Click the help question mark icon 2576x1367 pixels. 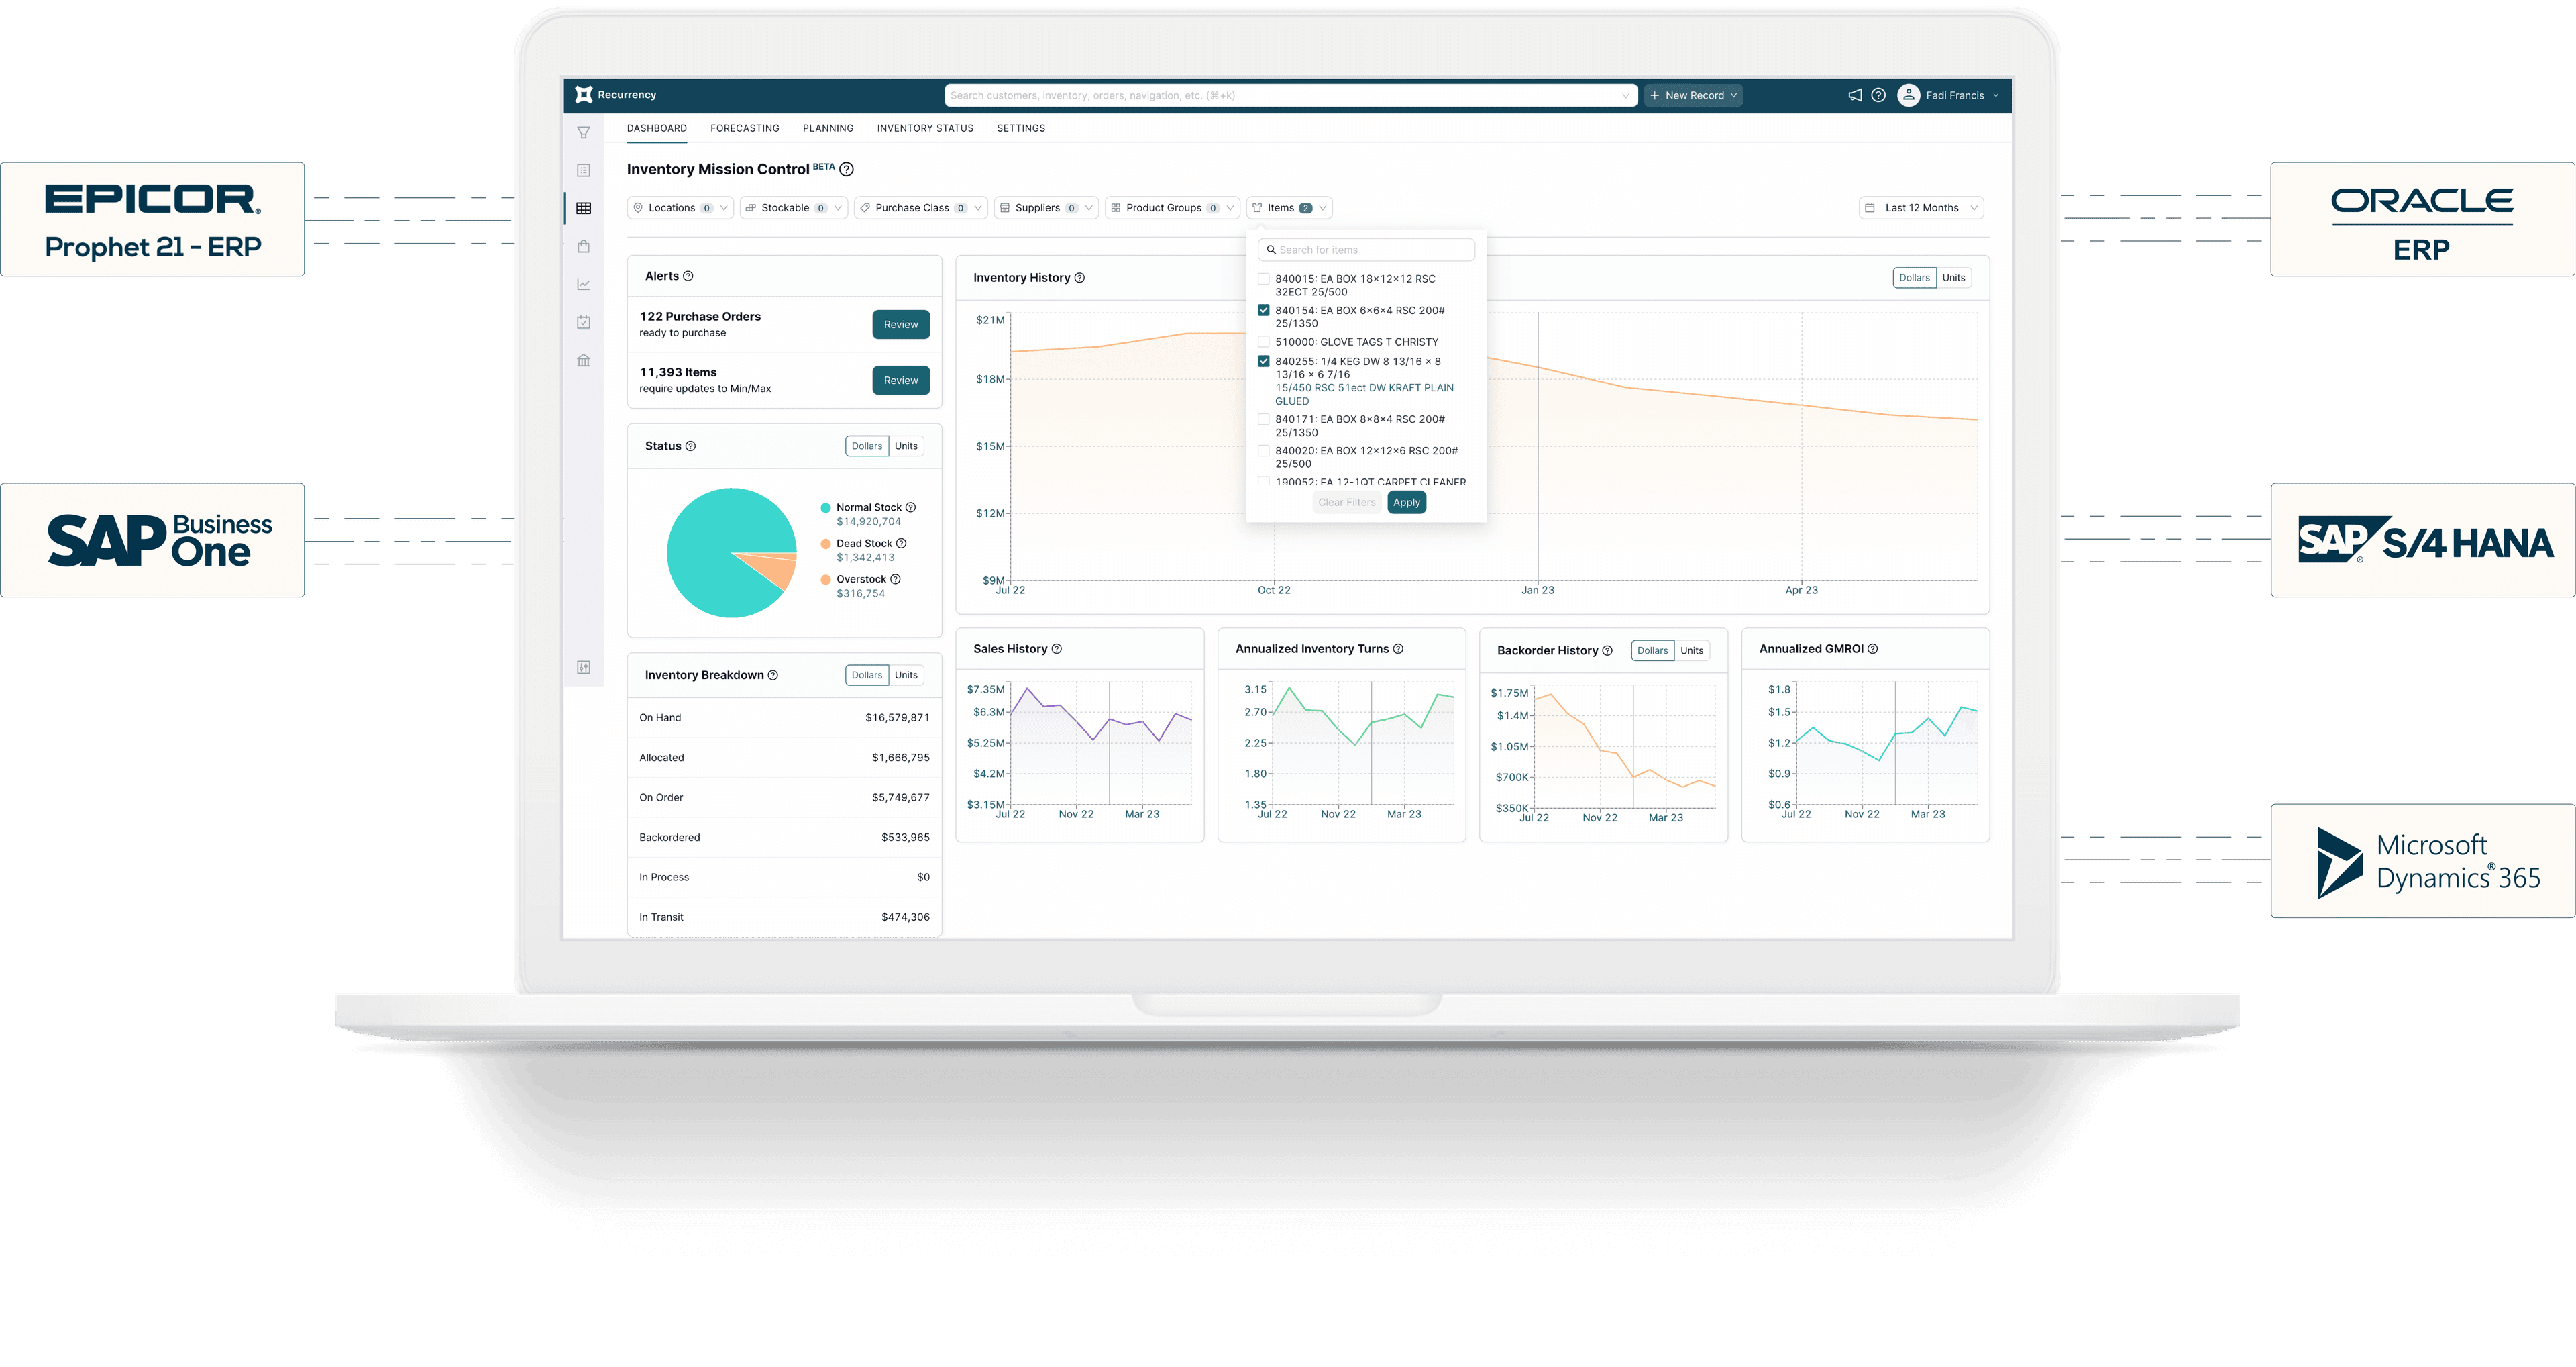coord(1879,95)
